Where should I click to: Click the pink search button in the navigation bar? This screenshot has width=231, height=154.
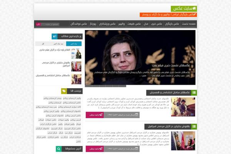[38, 24]
